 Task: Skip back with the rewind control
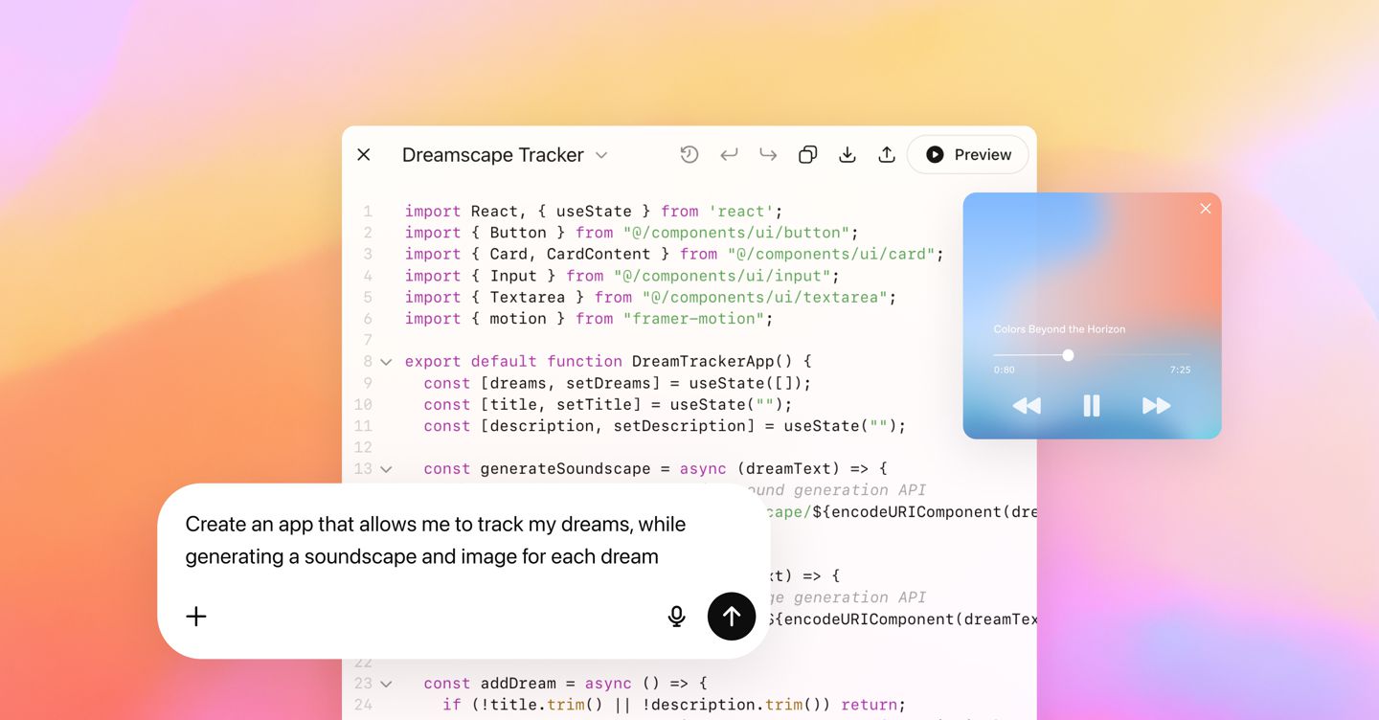[1027, 406]
